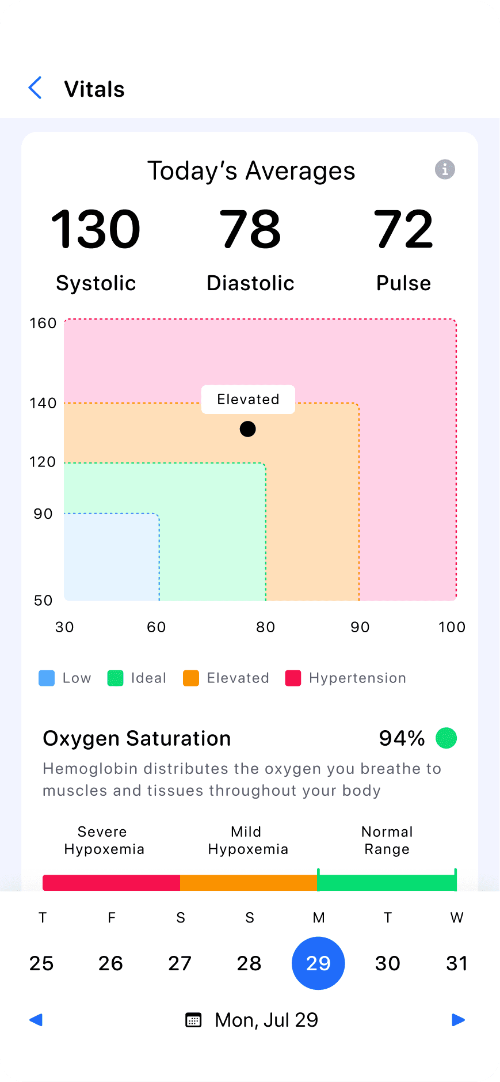Select Friday the 26th

[x=111, y=963]
